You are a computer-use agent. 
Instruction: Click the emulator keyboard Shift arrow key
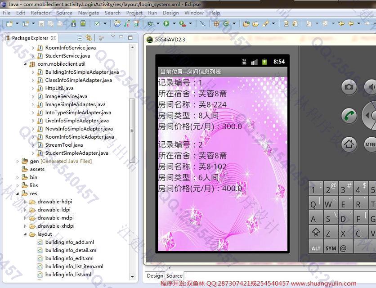(316, 232)
